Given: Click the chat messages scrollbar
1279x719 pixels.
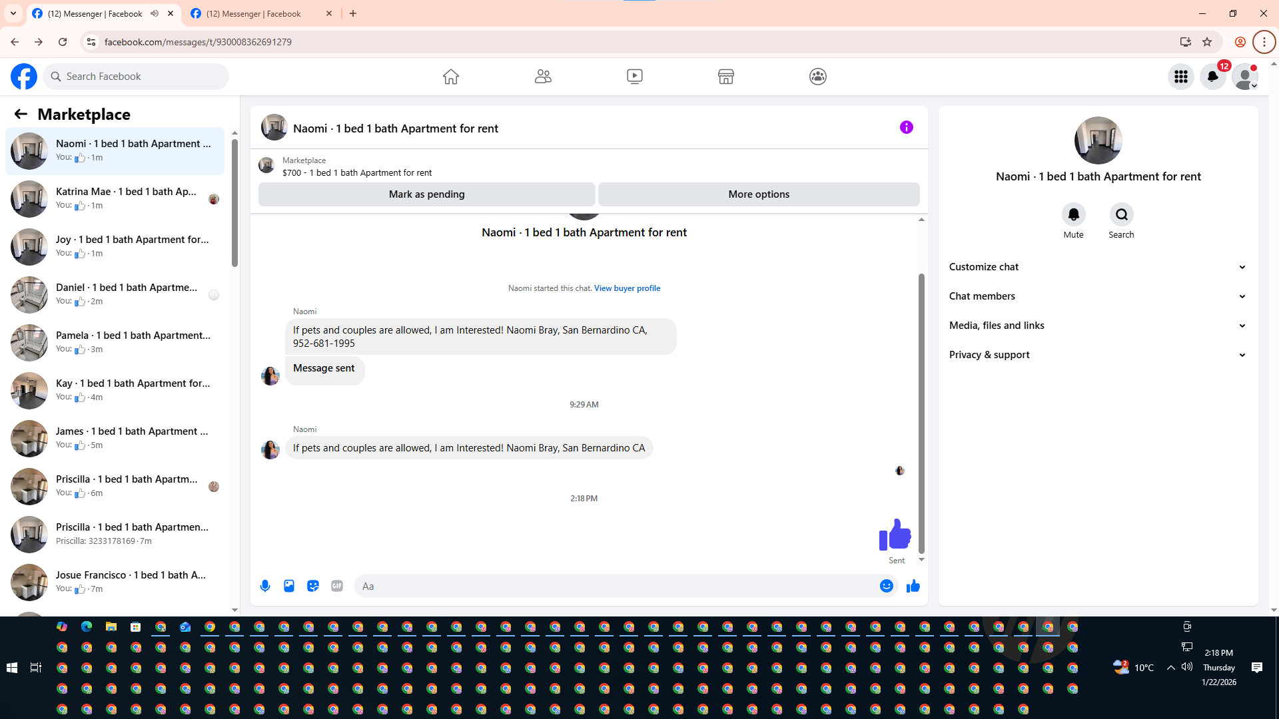Looking at the screenshot, I should [921, 413].
